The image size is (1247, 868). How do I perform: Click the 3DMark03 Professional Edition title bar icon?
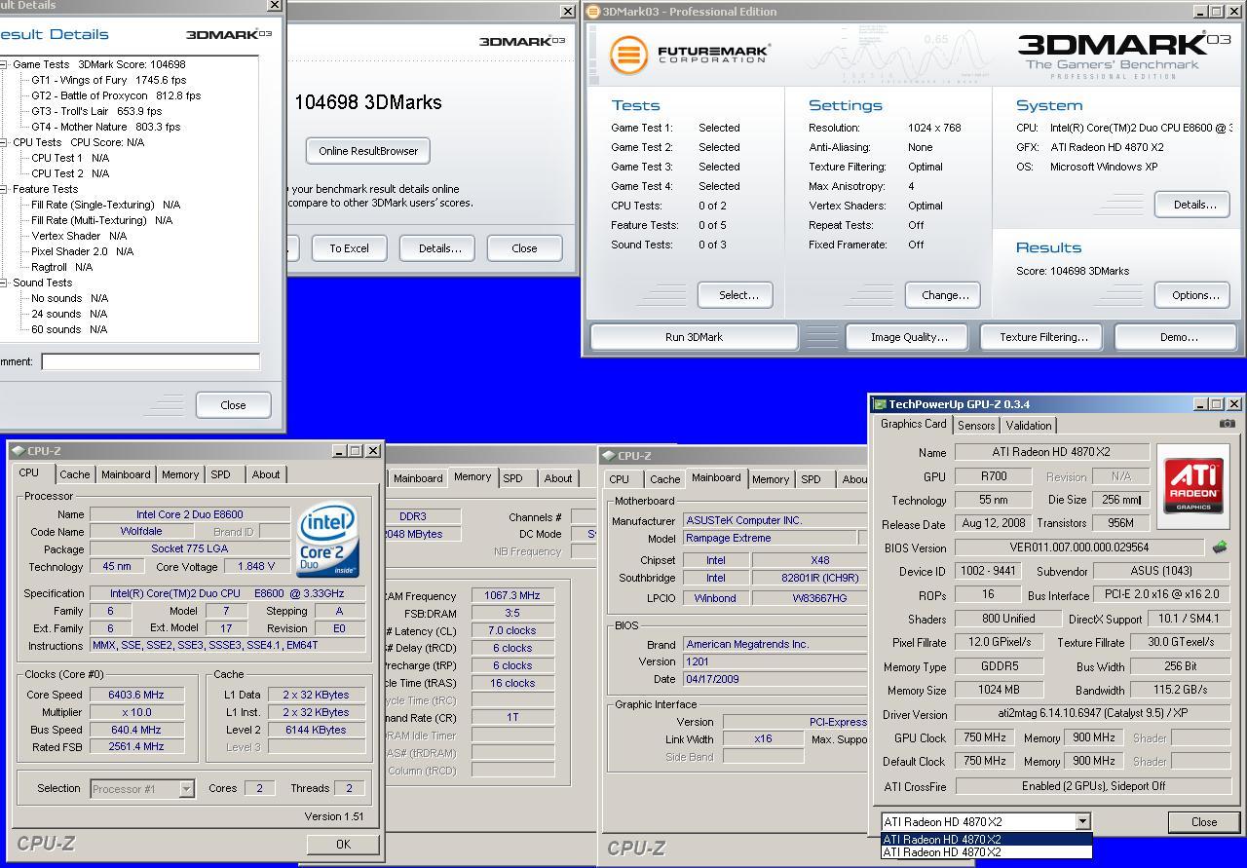click(592, 12)
